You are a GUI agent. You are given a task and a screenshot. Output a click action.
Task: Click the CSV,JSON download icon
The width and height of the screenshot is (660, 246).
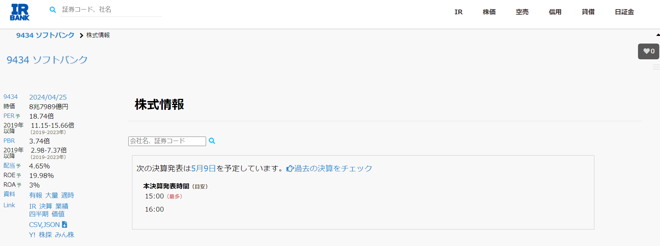(x=65, y=224)
